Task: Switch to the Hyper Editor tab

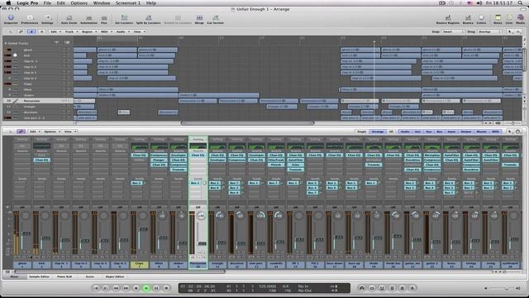Action: (115, 276)
